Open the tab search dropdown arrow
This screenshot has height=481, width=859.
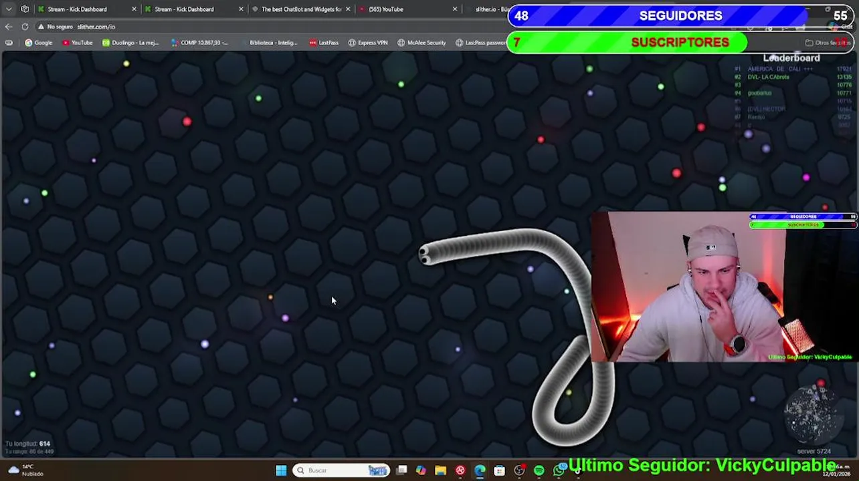point(9,9)
